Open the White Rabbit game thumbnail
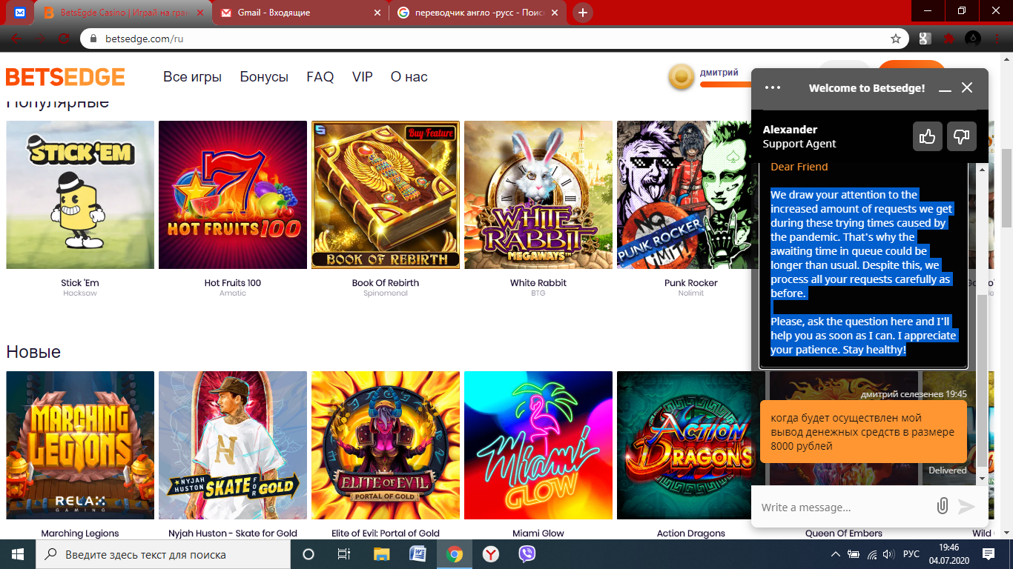The width and height of the screenshot is (1013, 569). pyautogui.click(x=538, y=195)
